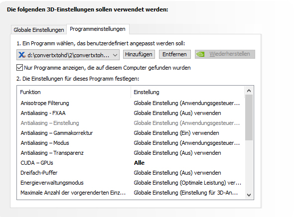Click the Funktion column header
The width and height of the screenshot is (306, 217).
pos(74,92)
